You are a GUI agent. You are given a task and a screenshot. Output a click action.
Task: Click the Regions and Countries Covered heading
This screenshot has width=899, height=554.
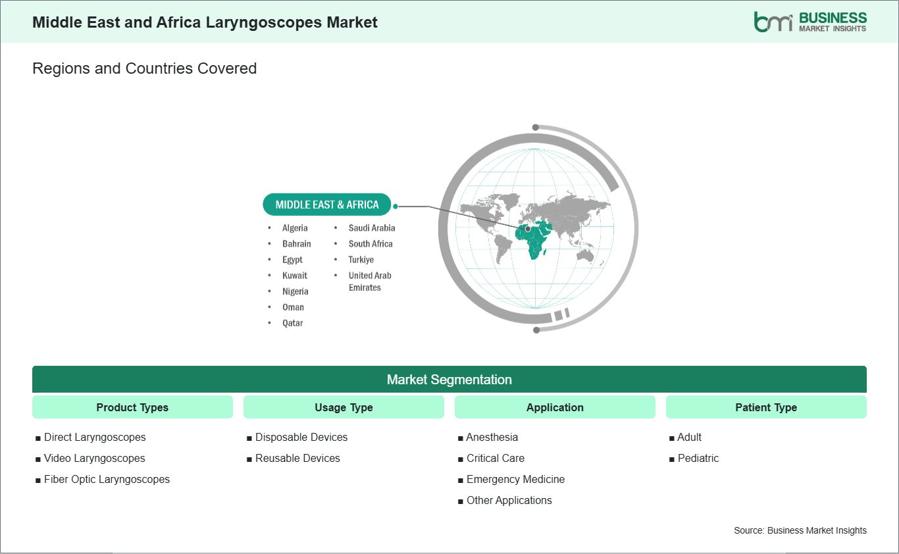(x=144, y=68)
